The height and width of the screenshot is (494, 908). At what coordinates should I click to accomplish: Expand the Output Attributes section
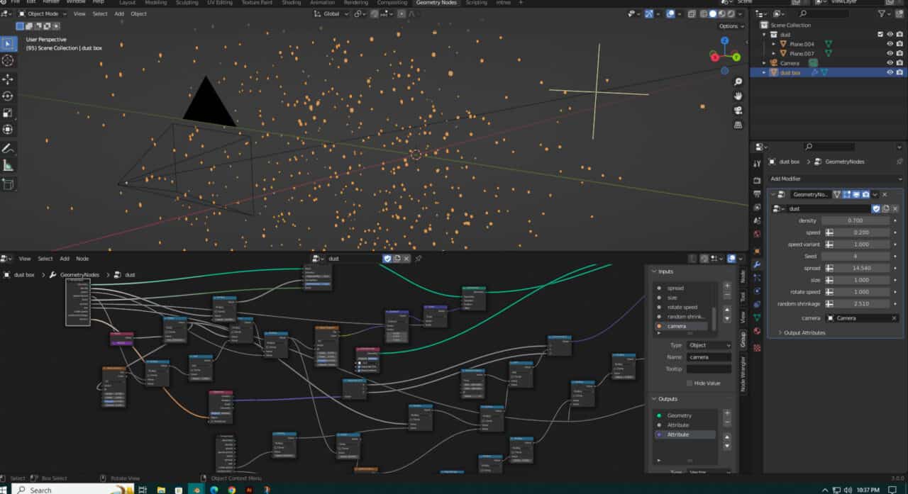(x=803, y=332)
